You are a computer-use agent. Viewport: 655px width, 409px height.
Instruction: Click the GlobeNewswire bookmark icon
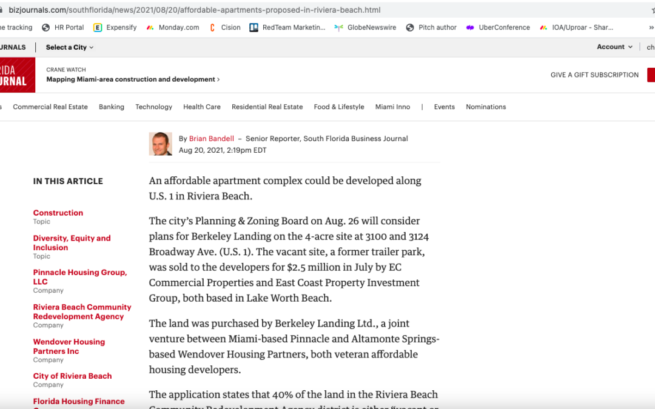pos(339,27)
